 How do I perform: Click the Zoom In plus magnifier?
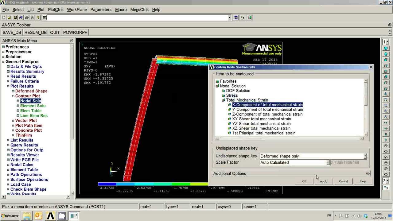[x=386, y=111]
